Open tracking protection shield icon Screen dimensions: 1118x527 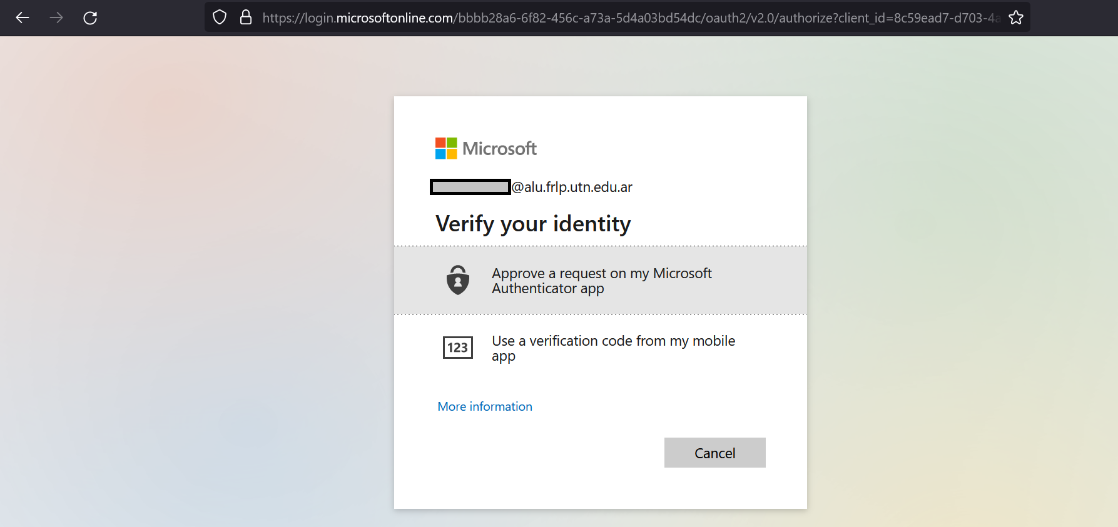pos(220,17)
